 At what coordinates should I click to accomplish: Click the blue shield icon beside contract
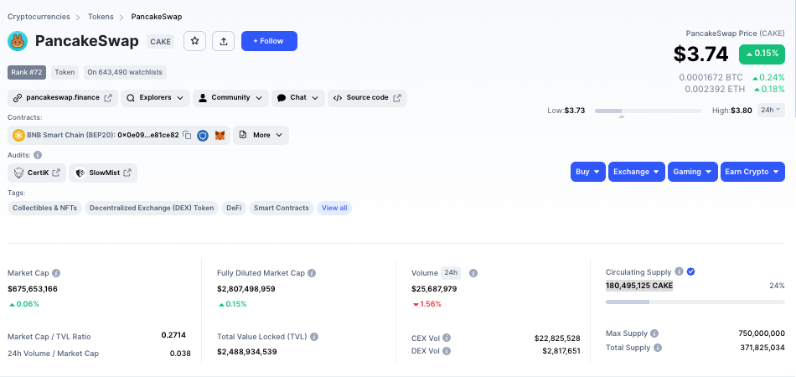[203, 136]
